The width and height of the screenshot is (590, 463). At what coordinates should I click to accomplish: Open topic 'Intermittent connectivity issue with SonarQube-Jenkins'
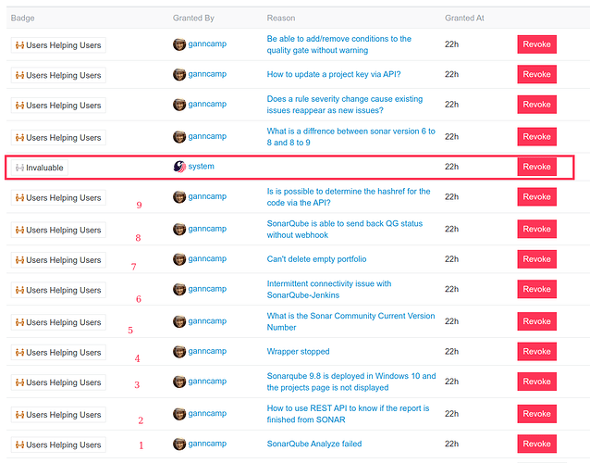[329, 289]
